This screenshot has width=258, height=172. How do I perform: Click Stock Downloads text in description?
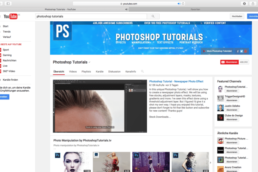click(x=160, y=117)
